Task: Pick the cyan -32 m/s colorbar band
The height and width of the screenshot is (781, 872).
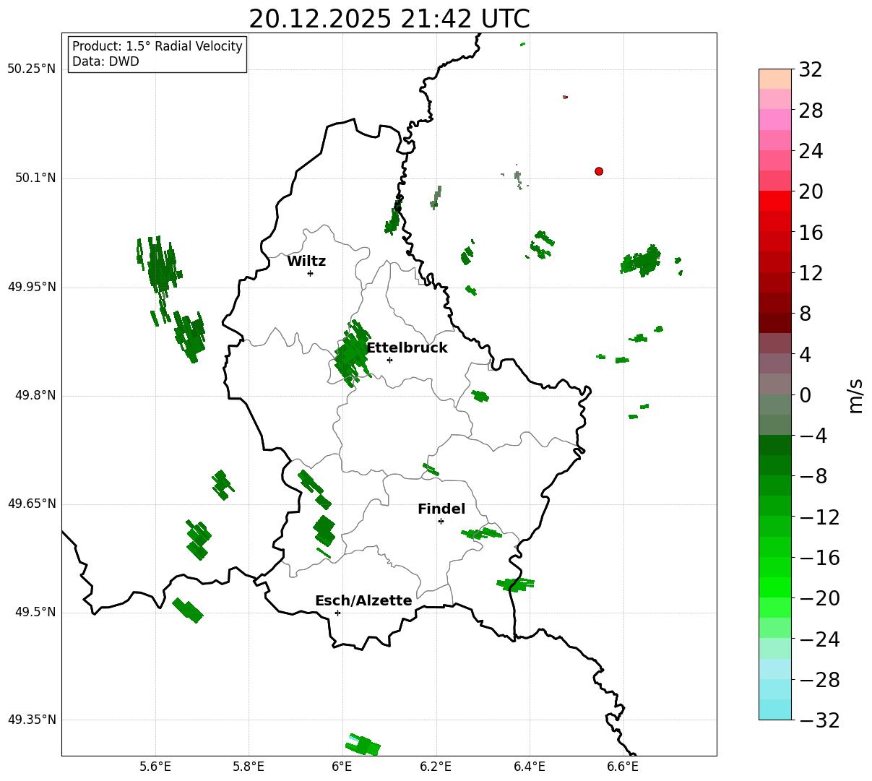Action: [775, 709]
